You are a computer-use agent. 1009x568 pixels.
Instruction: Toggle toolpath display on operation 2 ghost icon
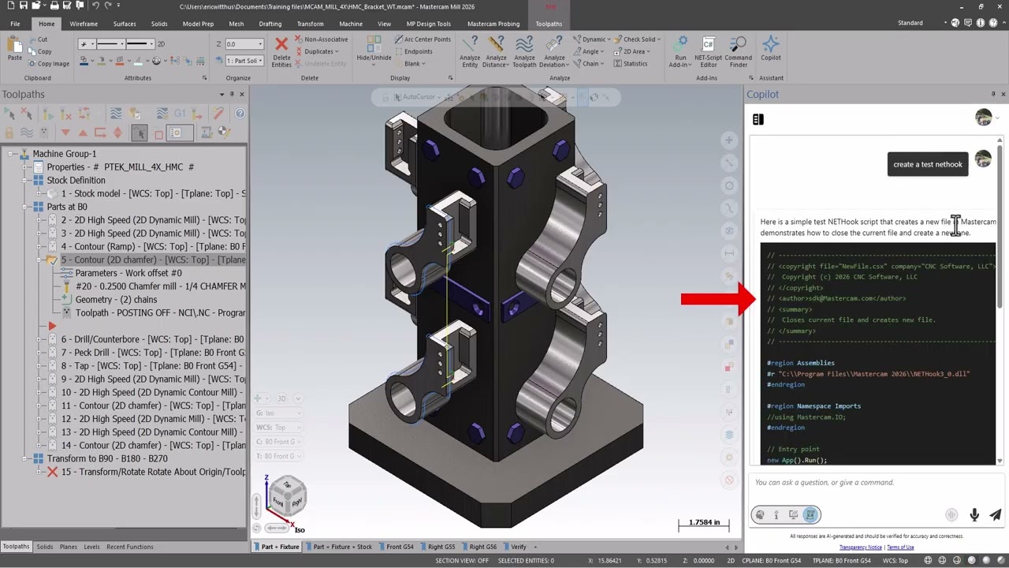(53, 220)
